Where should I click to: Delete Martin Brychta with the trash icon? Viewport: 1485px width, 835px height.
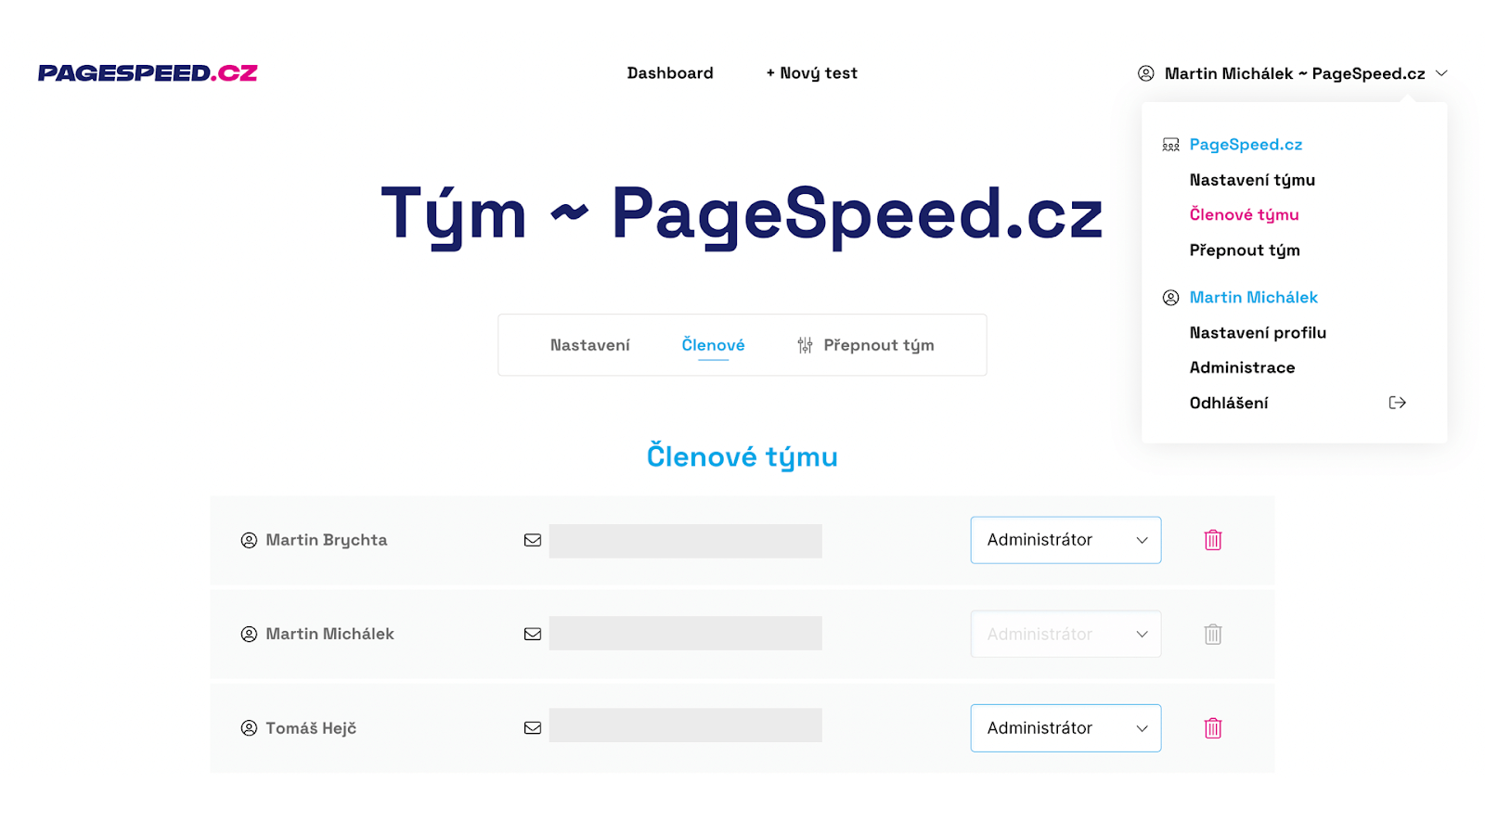click(x=1212, y=540)
